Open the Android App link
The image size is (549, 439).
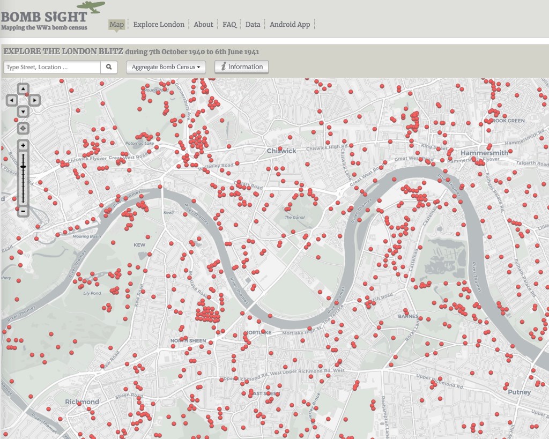coord(290,25)
